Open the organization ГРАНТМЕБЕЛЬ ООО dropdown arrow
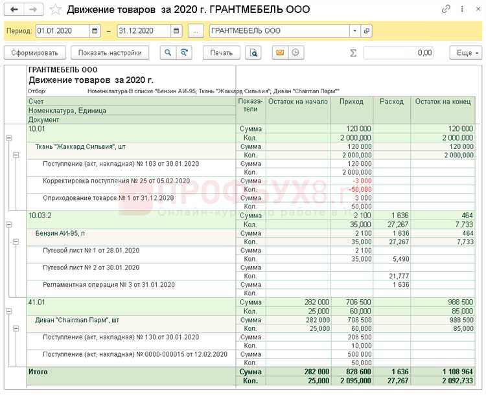Viewport: 486px width, 395px height. click(x=354, y=30)
